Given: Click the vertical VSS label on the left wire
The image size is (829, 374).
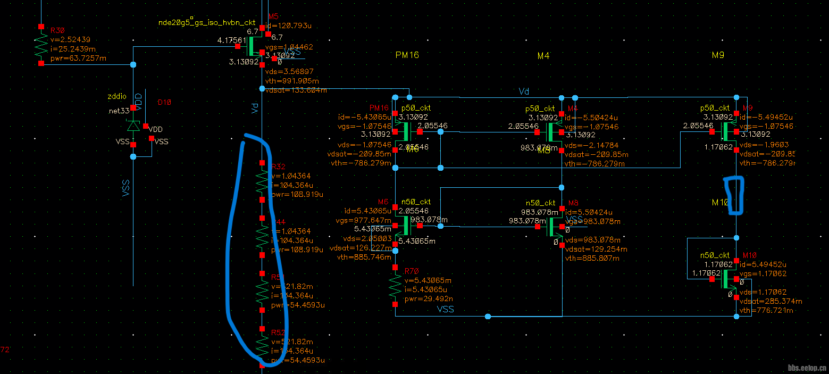Looking at the screenshot, I should pyautogui.click(x=126, y=188).
